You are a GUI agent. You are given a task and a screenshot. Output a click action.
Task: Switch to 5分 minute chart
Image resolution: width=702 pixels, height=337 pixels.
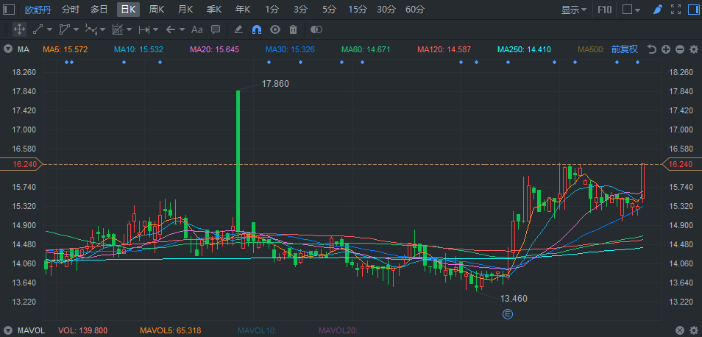tap(329, 10)
